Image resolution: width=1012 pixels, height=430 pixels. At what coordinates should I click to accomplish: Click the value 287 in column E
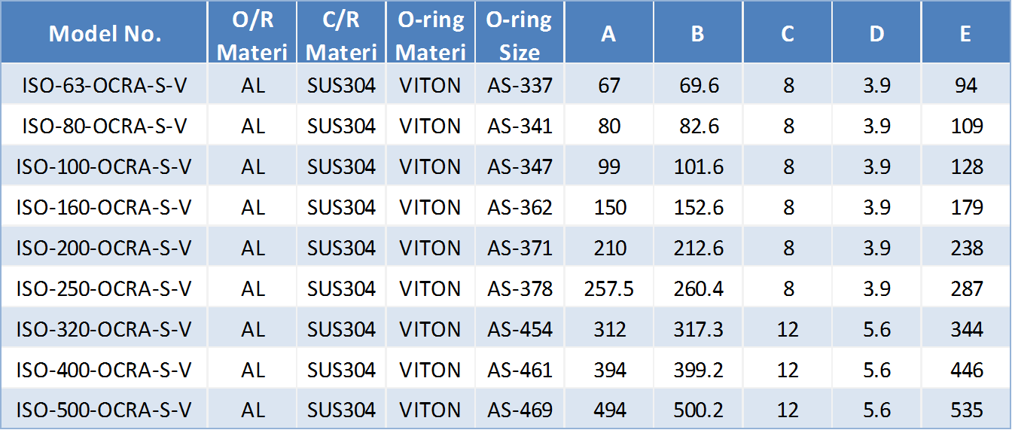(x=966, y=288)
